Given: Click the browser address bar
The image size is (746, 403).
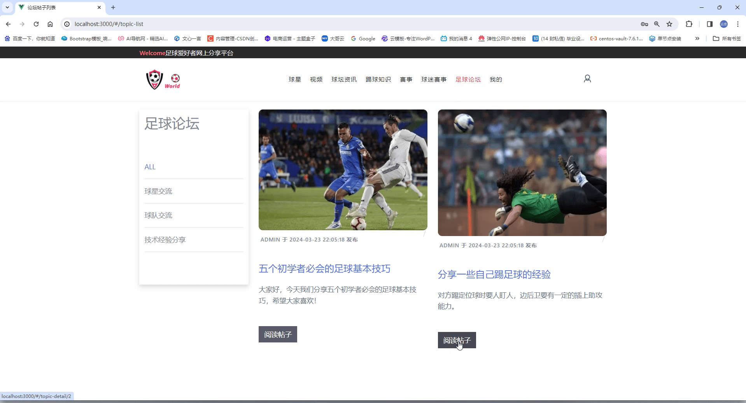Looking at the screenshot, I should pyautogui.click(x=233, y=24).
